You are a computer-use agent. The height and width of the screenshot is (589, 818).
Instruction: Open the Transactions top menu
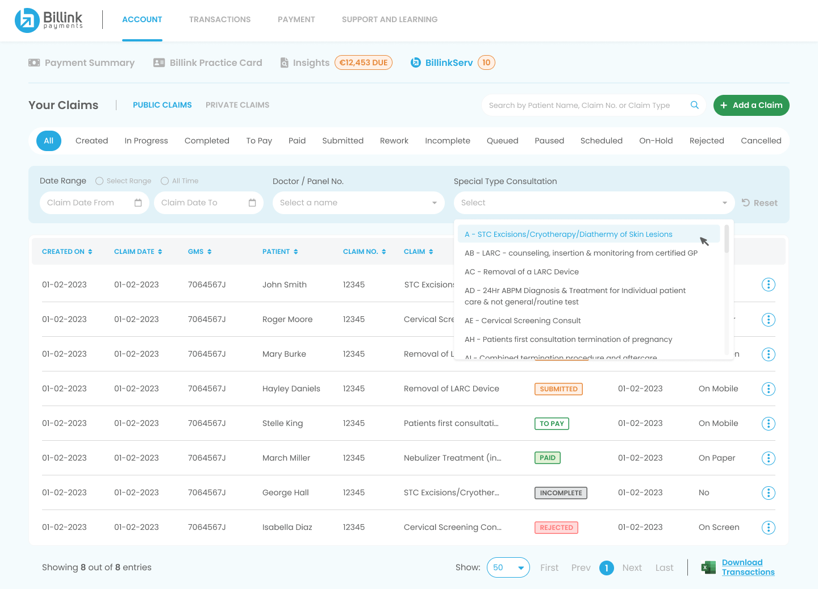click(220, 19)
